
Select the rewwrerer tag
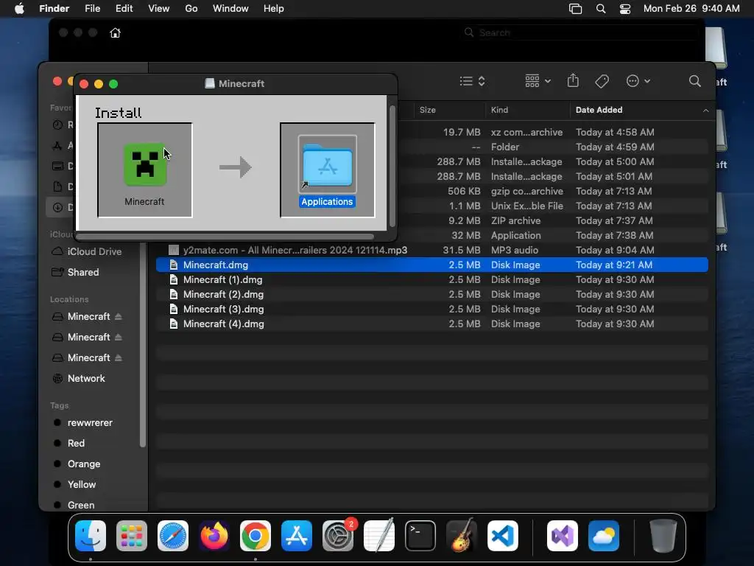pos(90,423)
